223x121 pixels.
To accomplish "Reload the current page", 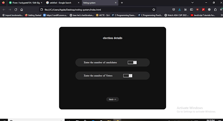I will pos(16,9).
